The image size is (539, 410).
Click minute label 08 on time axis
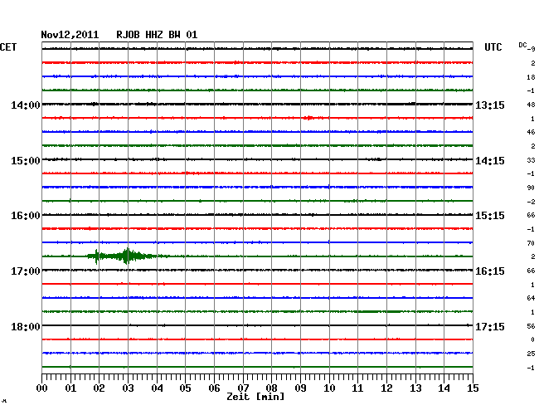[271, 388]
